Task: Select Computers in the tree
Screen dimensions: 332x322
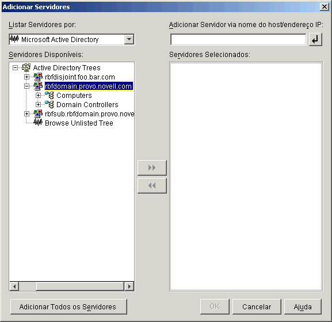Action: 74,96
